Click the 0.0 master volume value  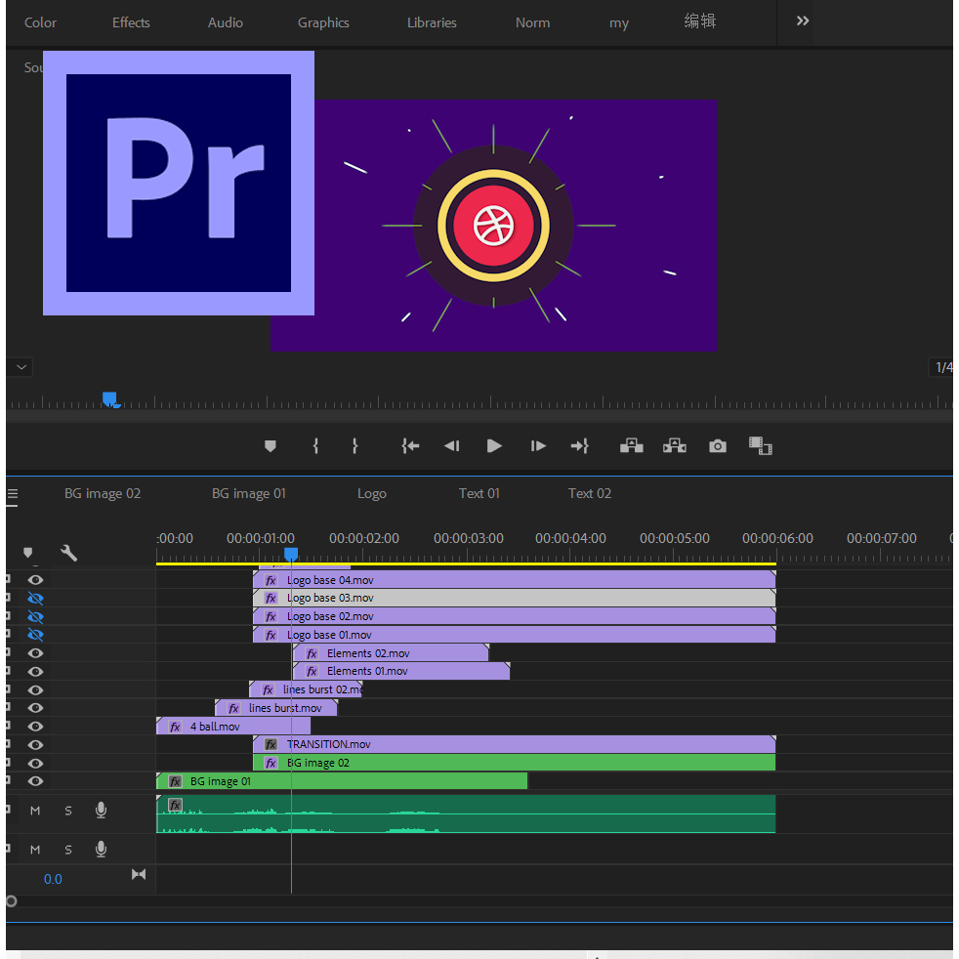pos(53,879)
